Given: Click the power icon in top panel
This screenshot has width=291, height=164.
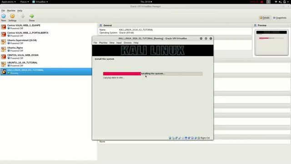Looking at the screenshot, I should (x=285, y=2).
